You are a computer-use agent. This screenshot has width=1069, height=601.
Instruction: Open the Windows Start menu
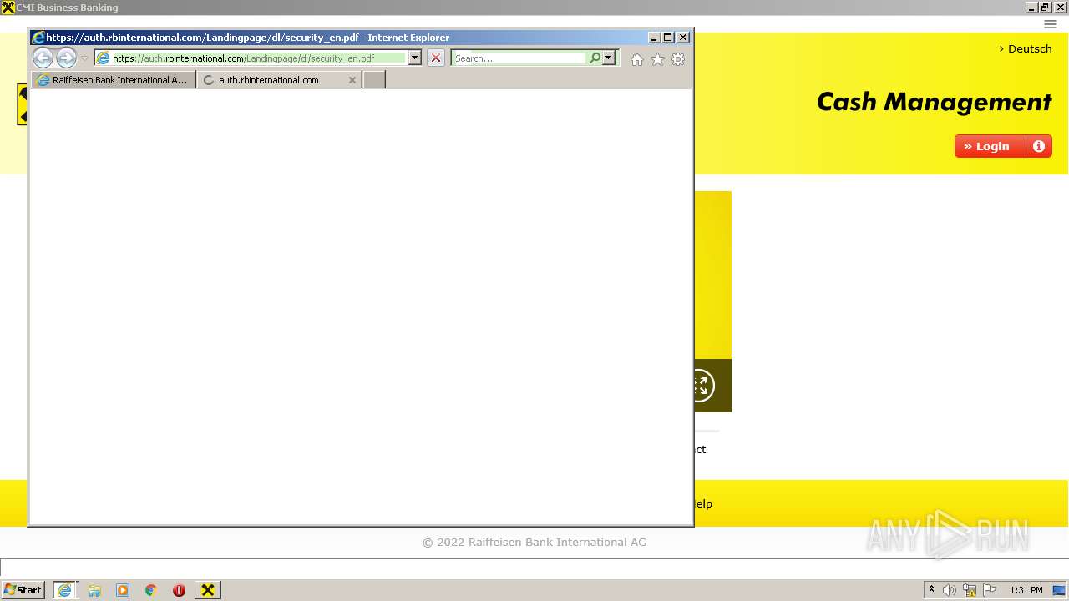(x=23, y=590)
